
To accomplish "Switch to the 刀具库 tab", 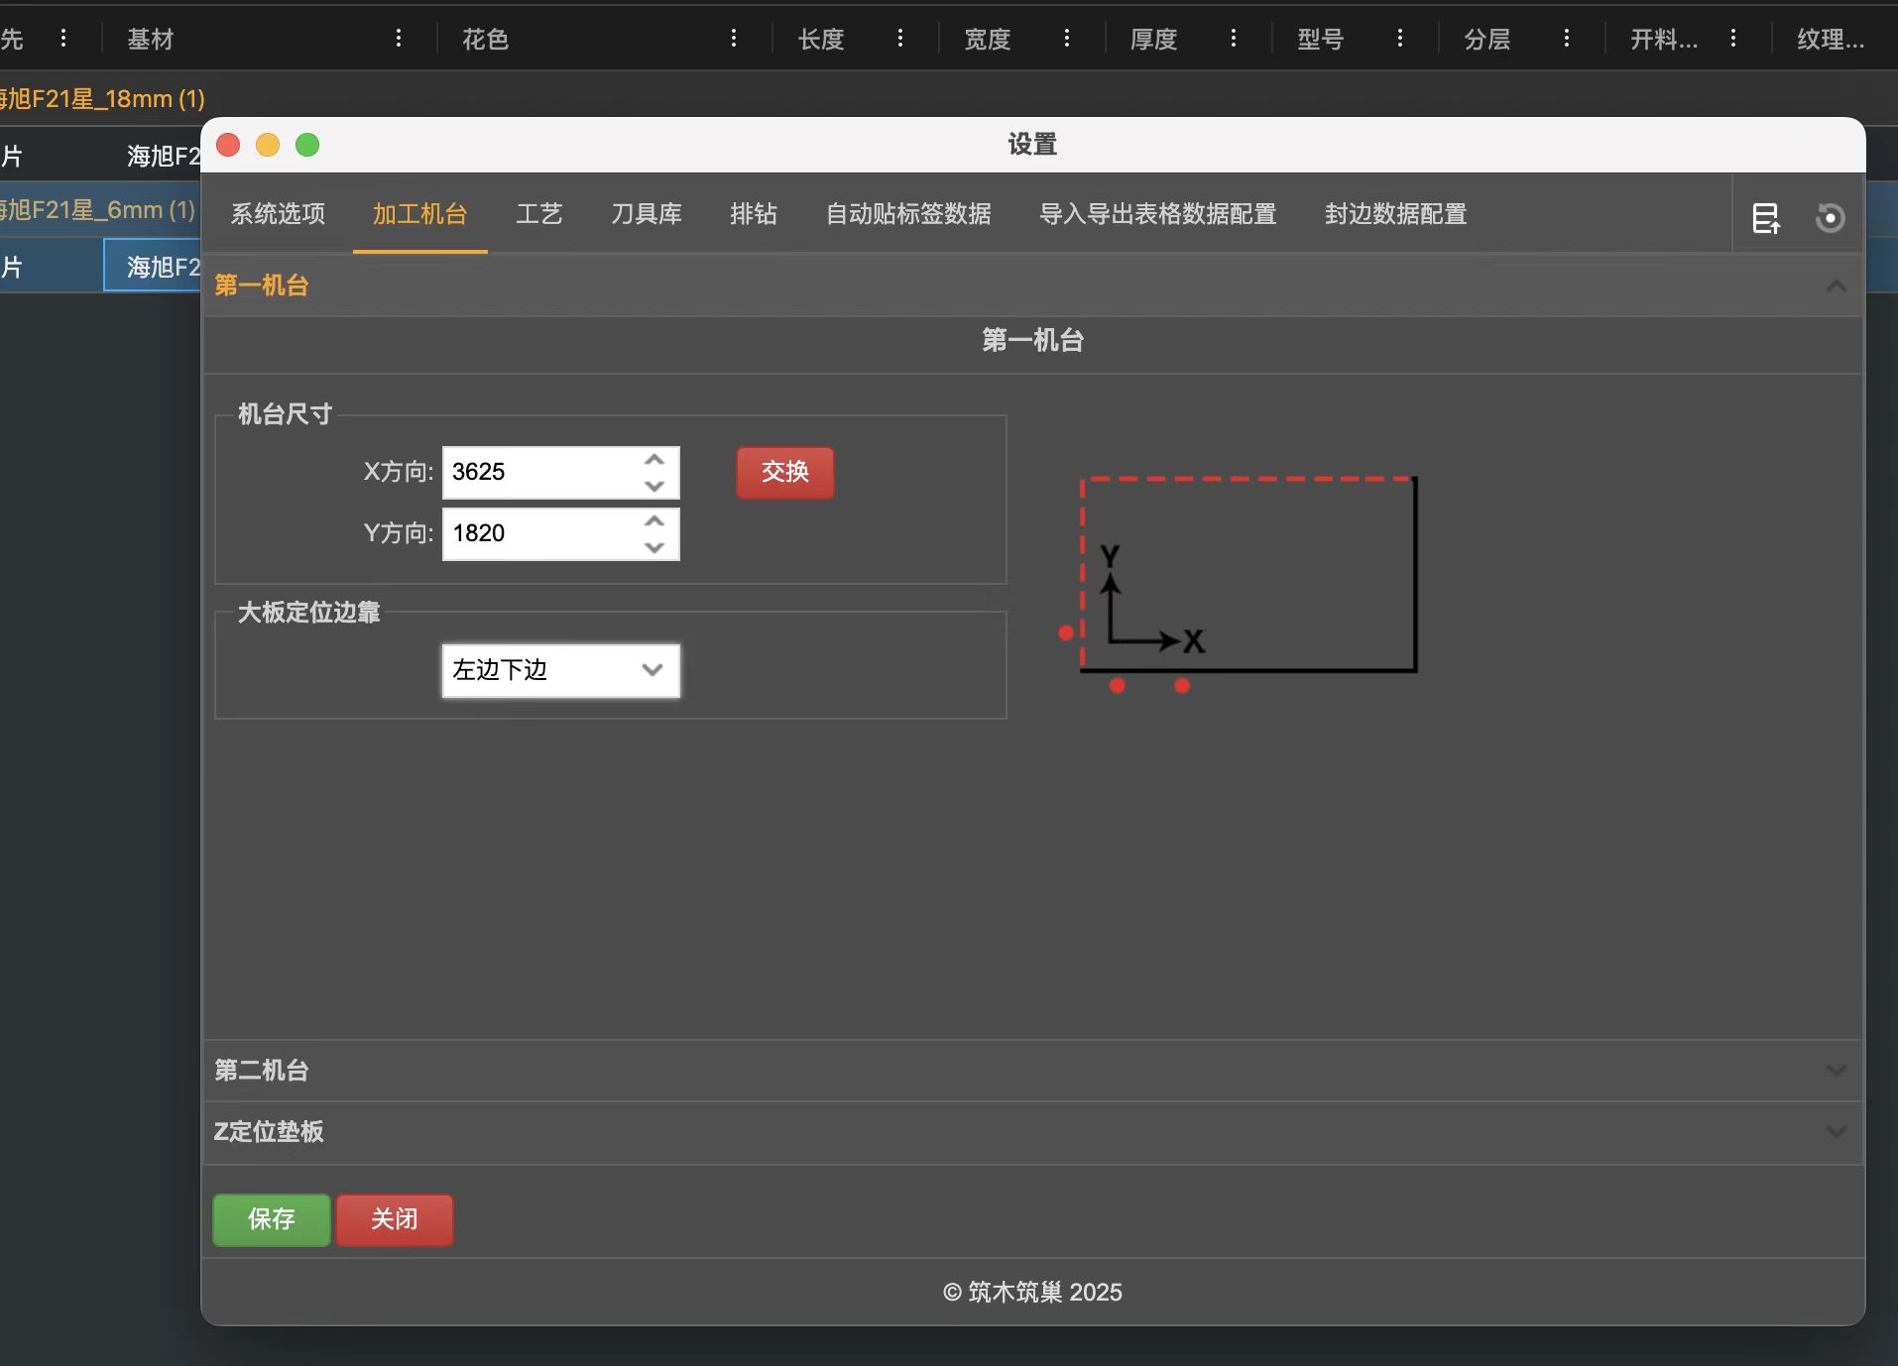I will click(647, 214).
